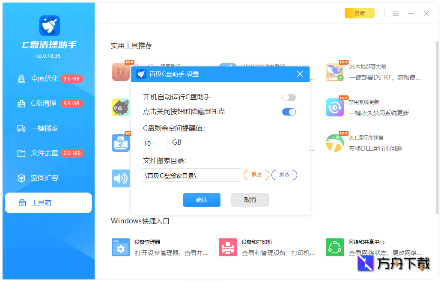Open 网络和共享中心 network icon
The image size is (441, 282).
(x=334, y=247)
